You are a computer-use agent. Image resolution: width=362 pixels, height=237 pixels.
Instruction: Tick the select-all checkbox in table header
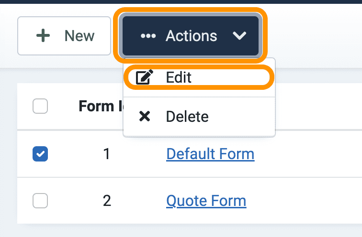click(40, 106)
